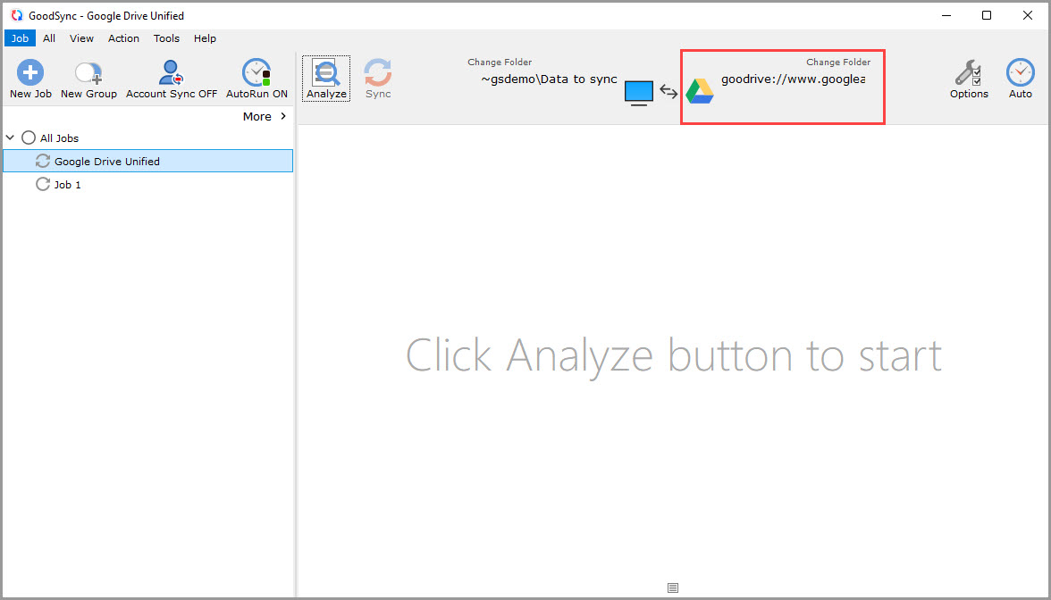
Task: Select the Google Drive Unified job
Action: coord(148,162)
